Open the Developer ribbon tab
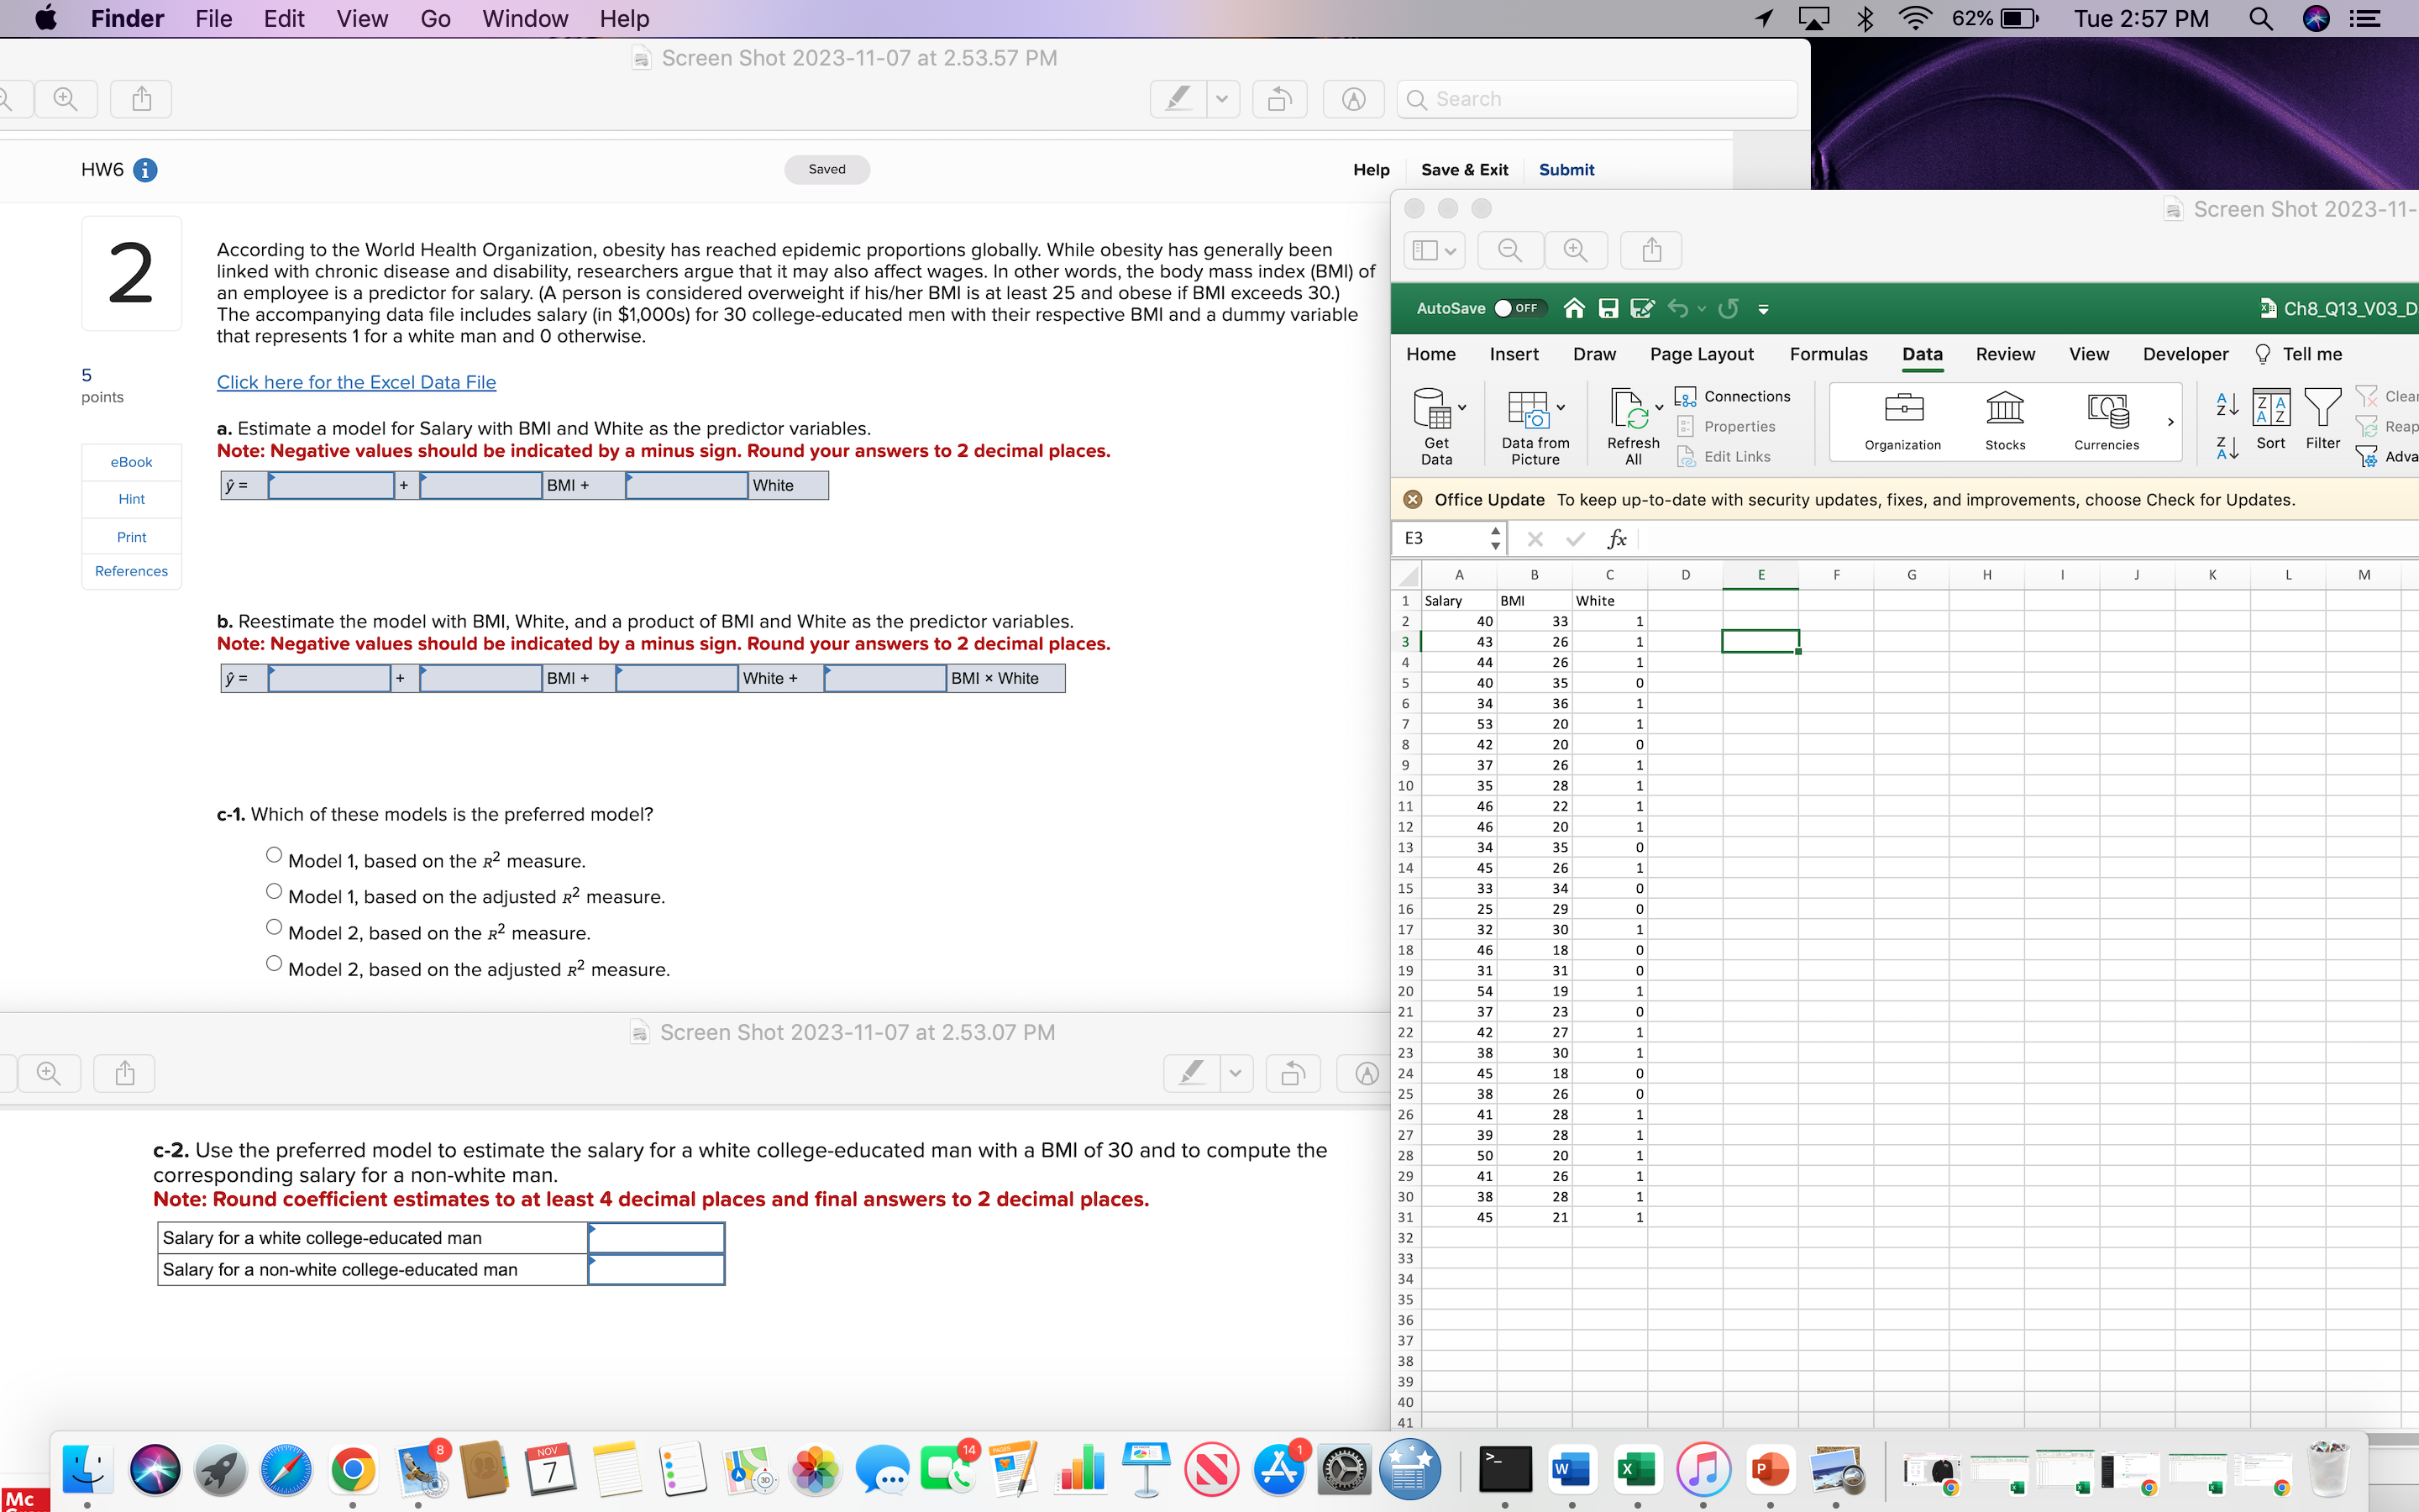This screenshot has height=1512, width=2419. [x=2185, y=354]
